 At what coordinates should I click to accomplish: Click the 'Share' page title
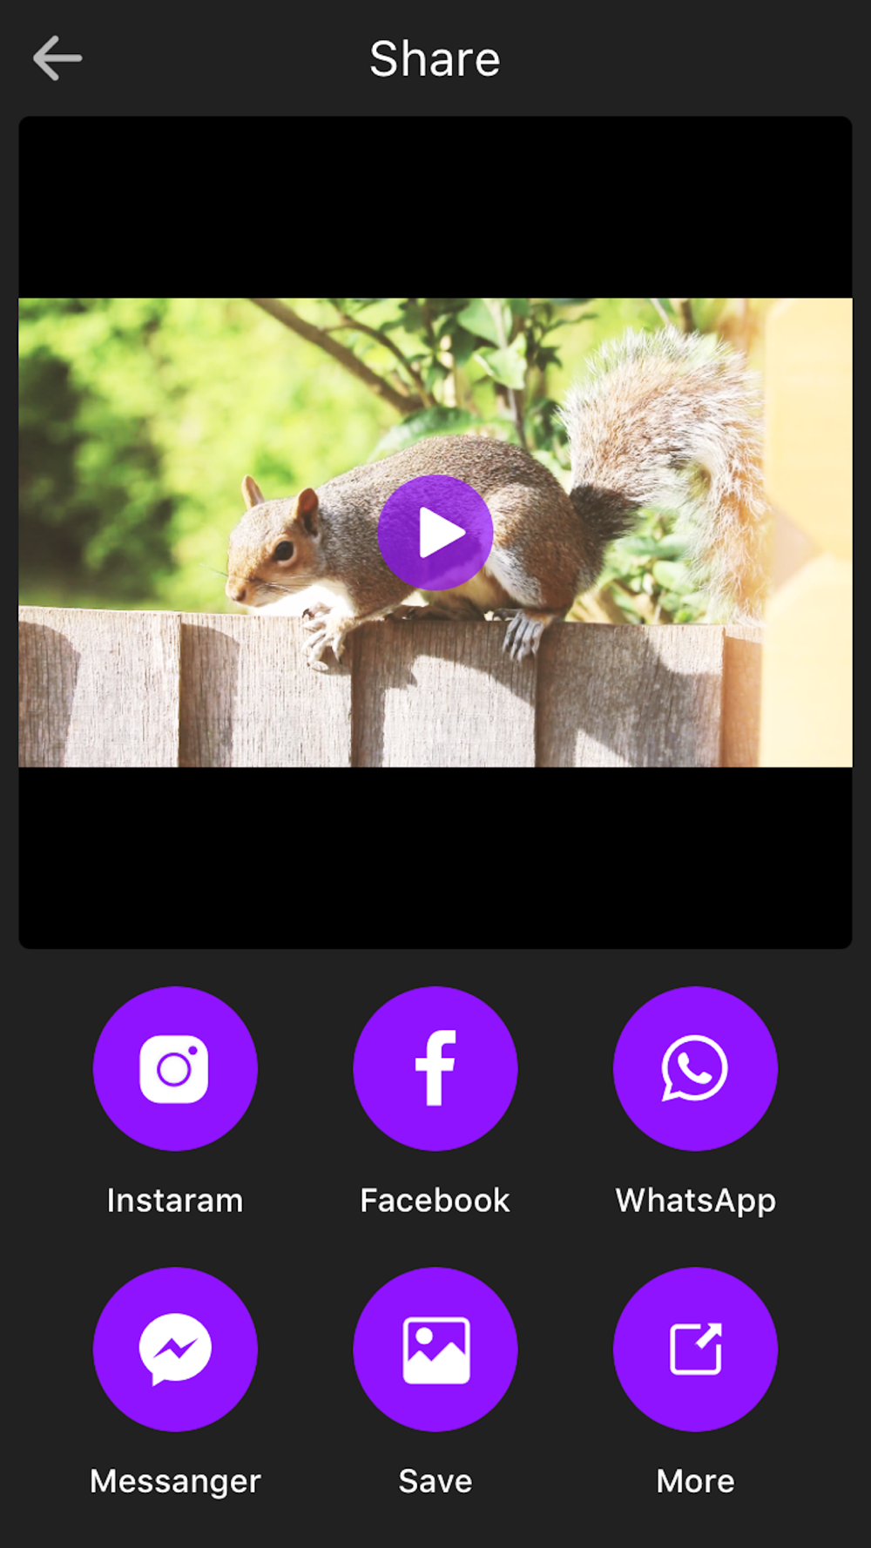pos(435,58)
